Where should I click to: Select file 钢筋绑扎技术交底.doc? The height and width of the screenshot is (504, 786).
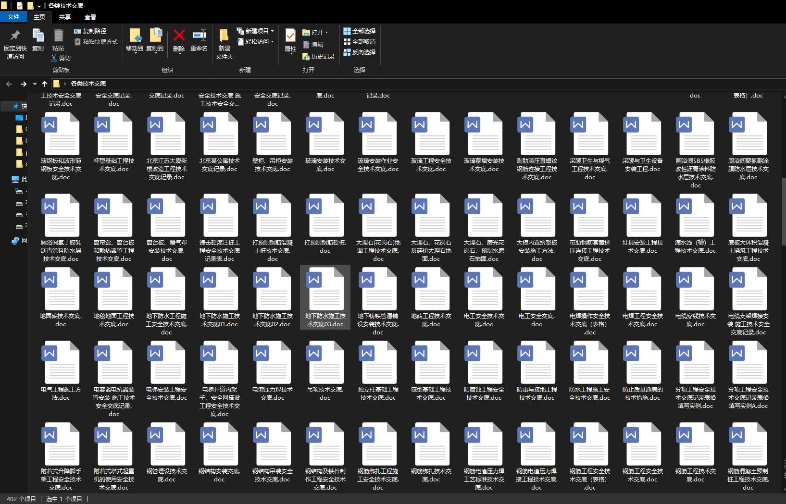pos(431,454)
